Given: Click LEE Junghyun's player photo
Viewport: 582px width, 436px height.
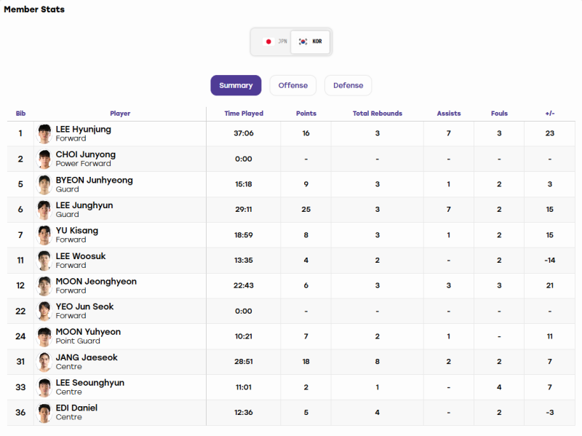Looking at the screenshot, I should 44,210.
